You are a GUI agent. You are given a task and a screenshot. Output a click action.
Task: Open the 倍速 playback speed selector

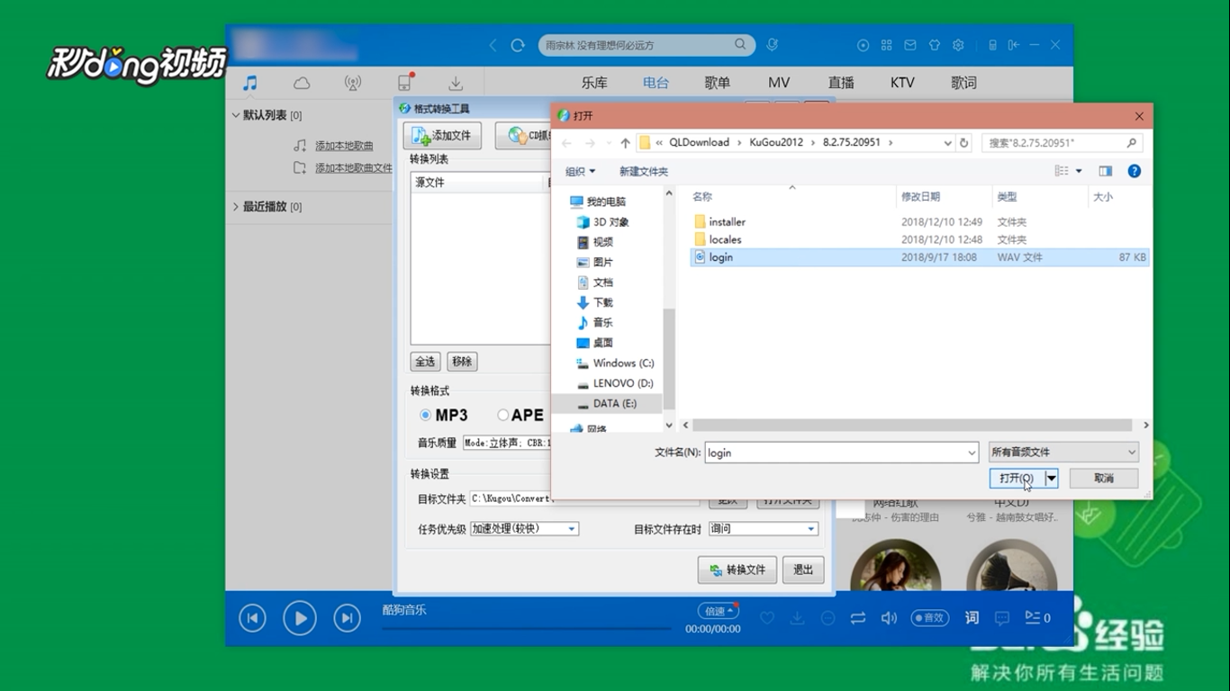point(718,611)
